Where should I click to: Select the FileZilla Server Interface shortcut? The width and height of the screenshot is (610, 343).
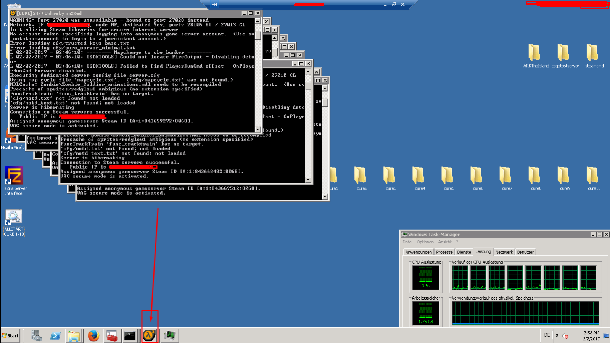pos(14,181)
